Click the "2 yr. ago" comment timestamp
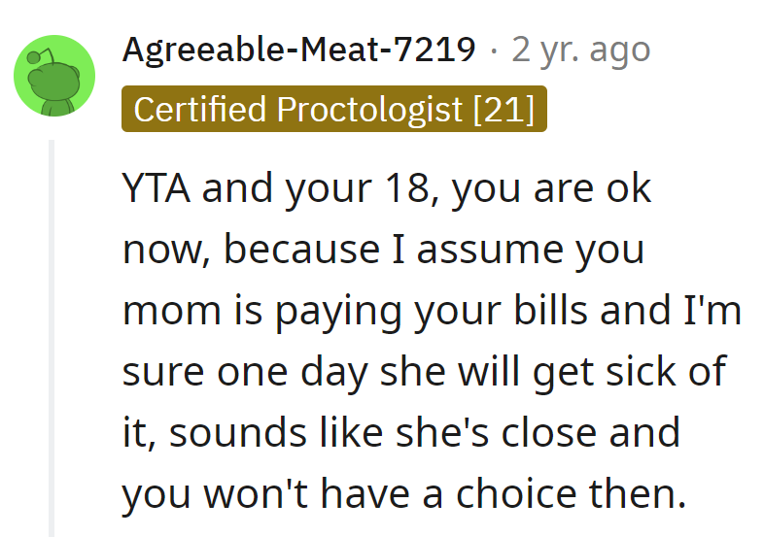The height and width of the screenshot is (537, 764). 580,50
